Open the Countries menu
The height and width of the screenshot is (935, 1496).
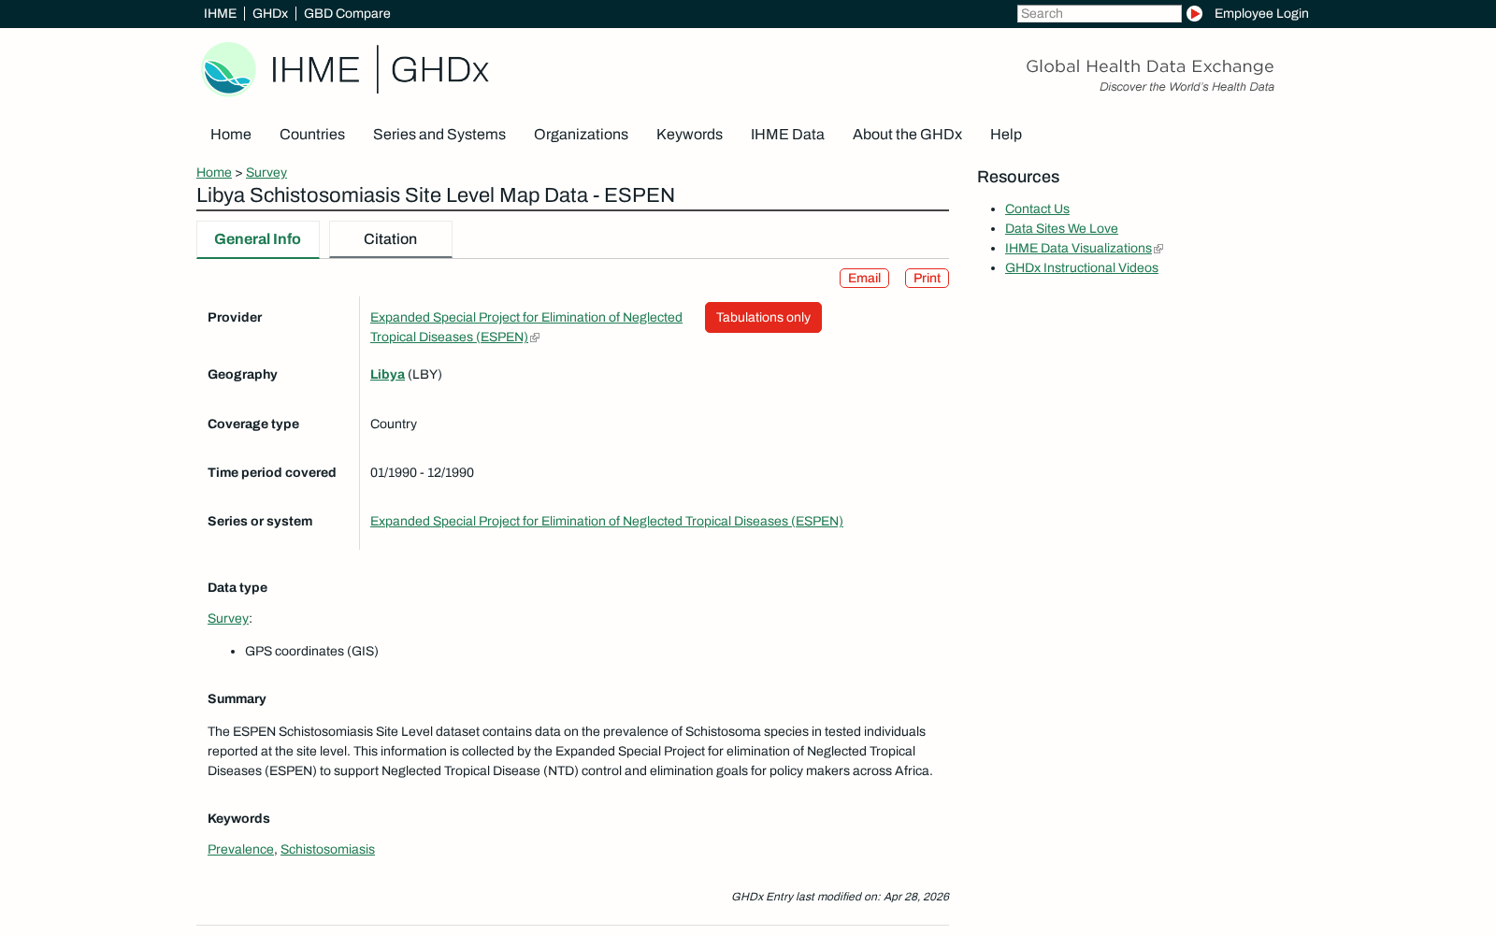(312, 135)
